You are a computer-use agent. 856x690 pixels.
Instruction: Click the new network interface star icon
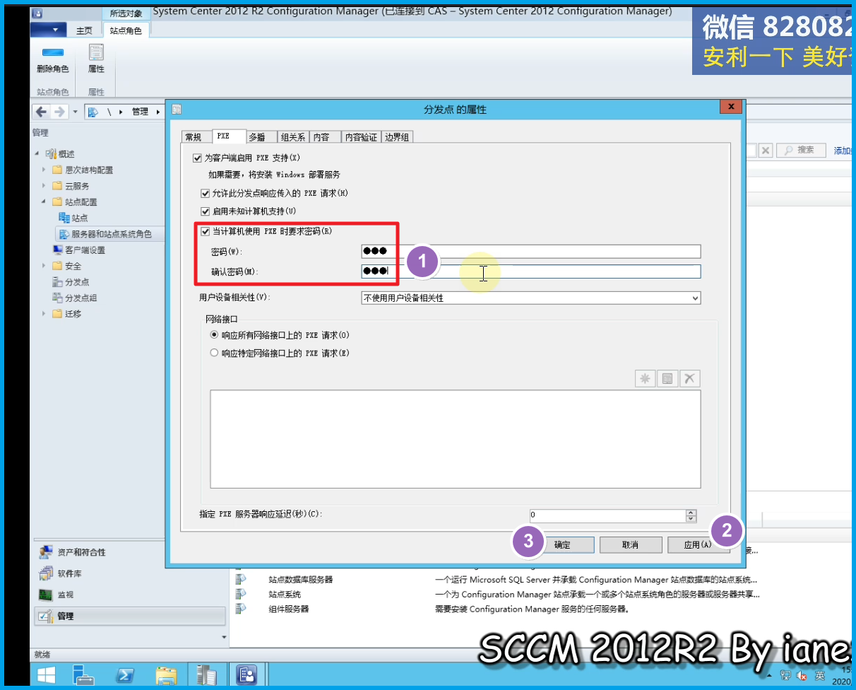tap(645, 378)
